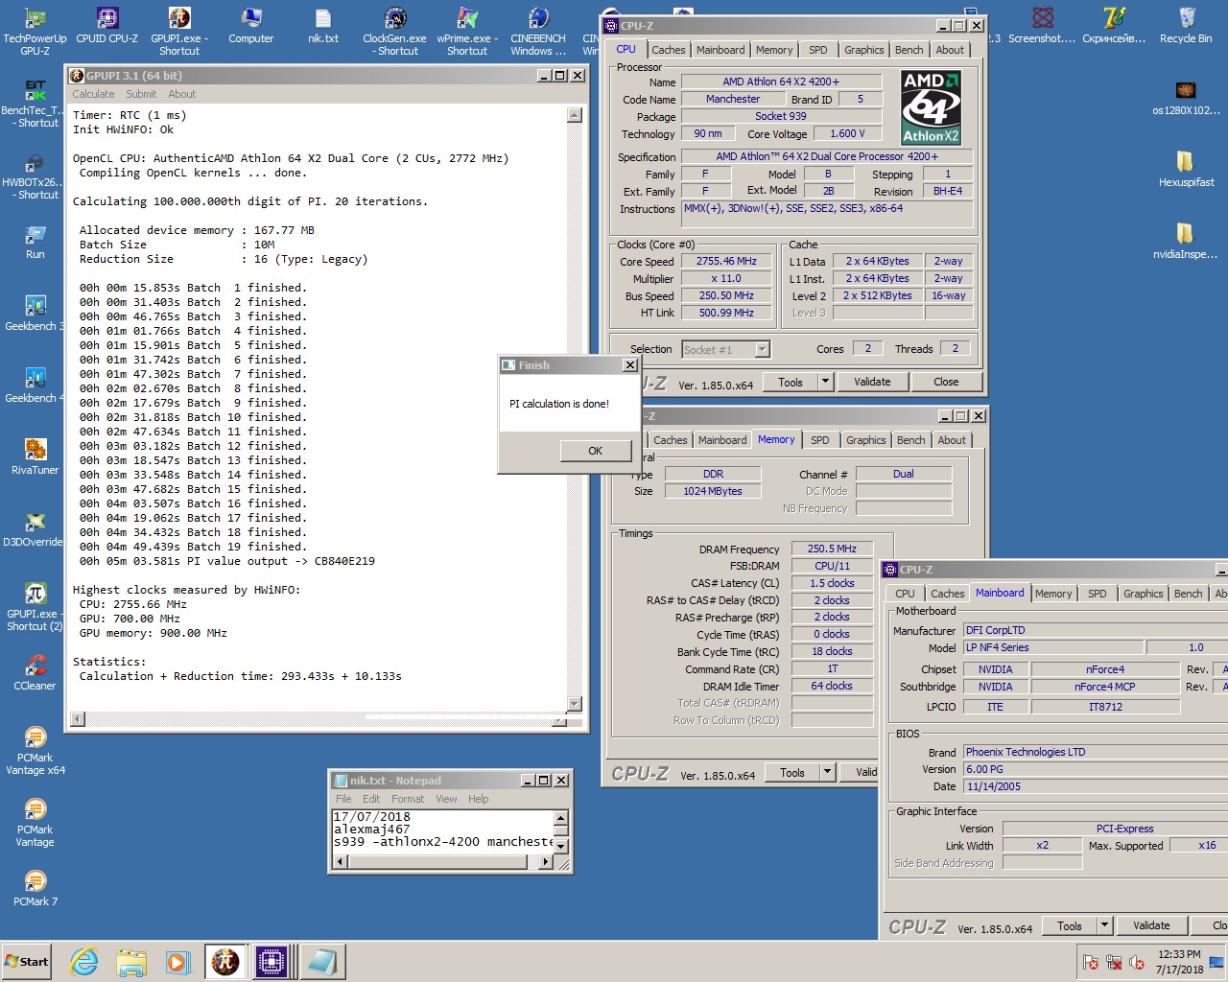Open Mainboard tab in top CPU-Z
Screen dimensions: 1228x982
click(720, 50)
